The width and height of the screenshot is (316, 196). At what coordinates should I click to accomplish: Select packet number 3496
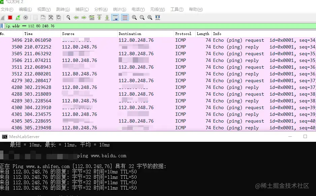158,40
